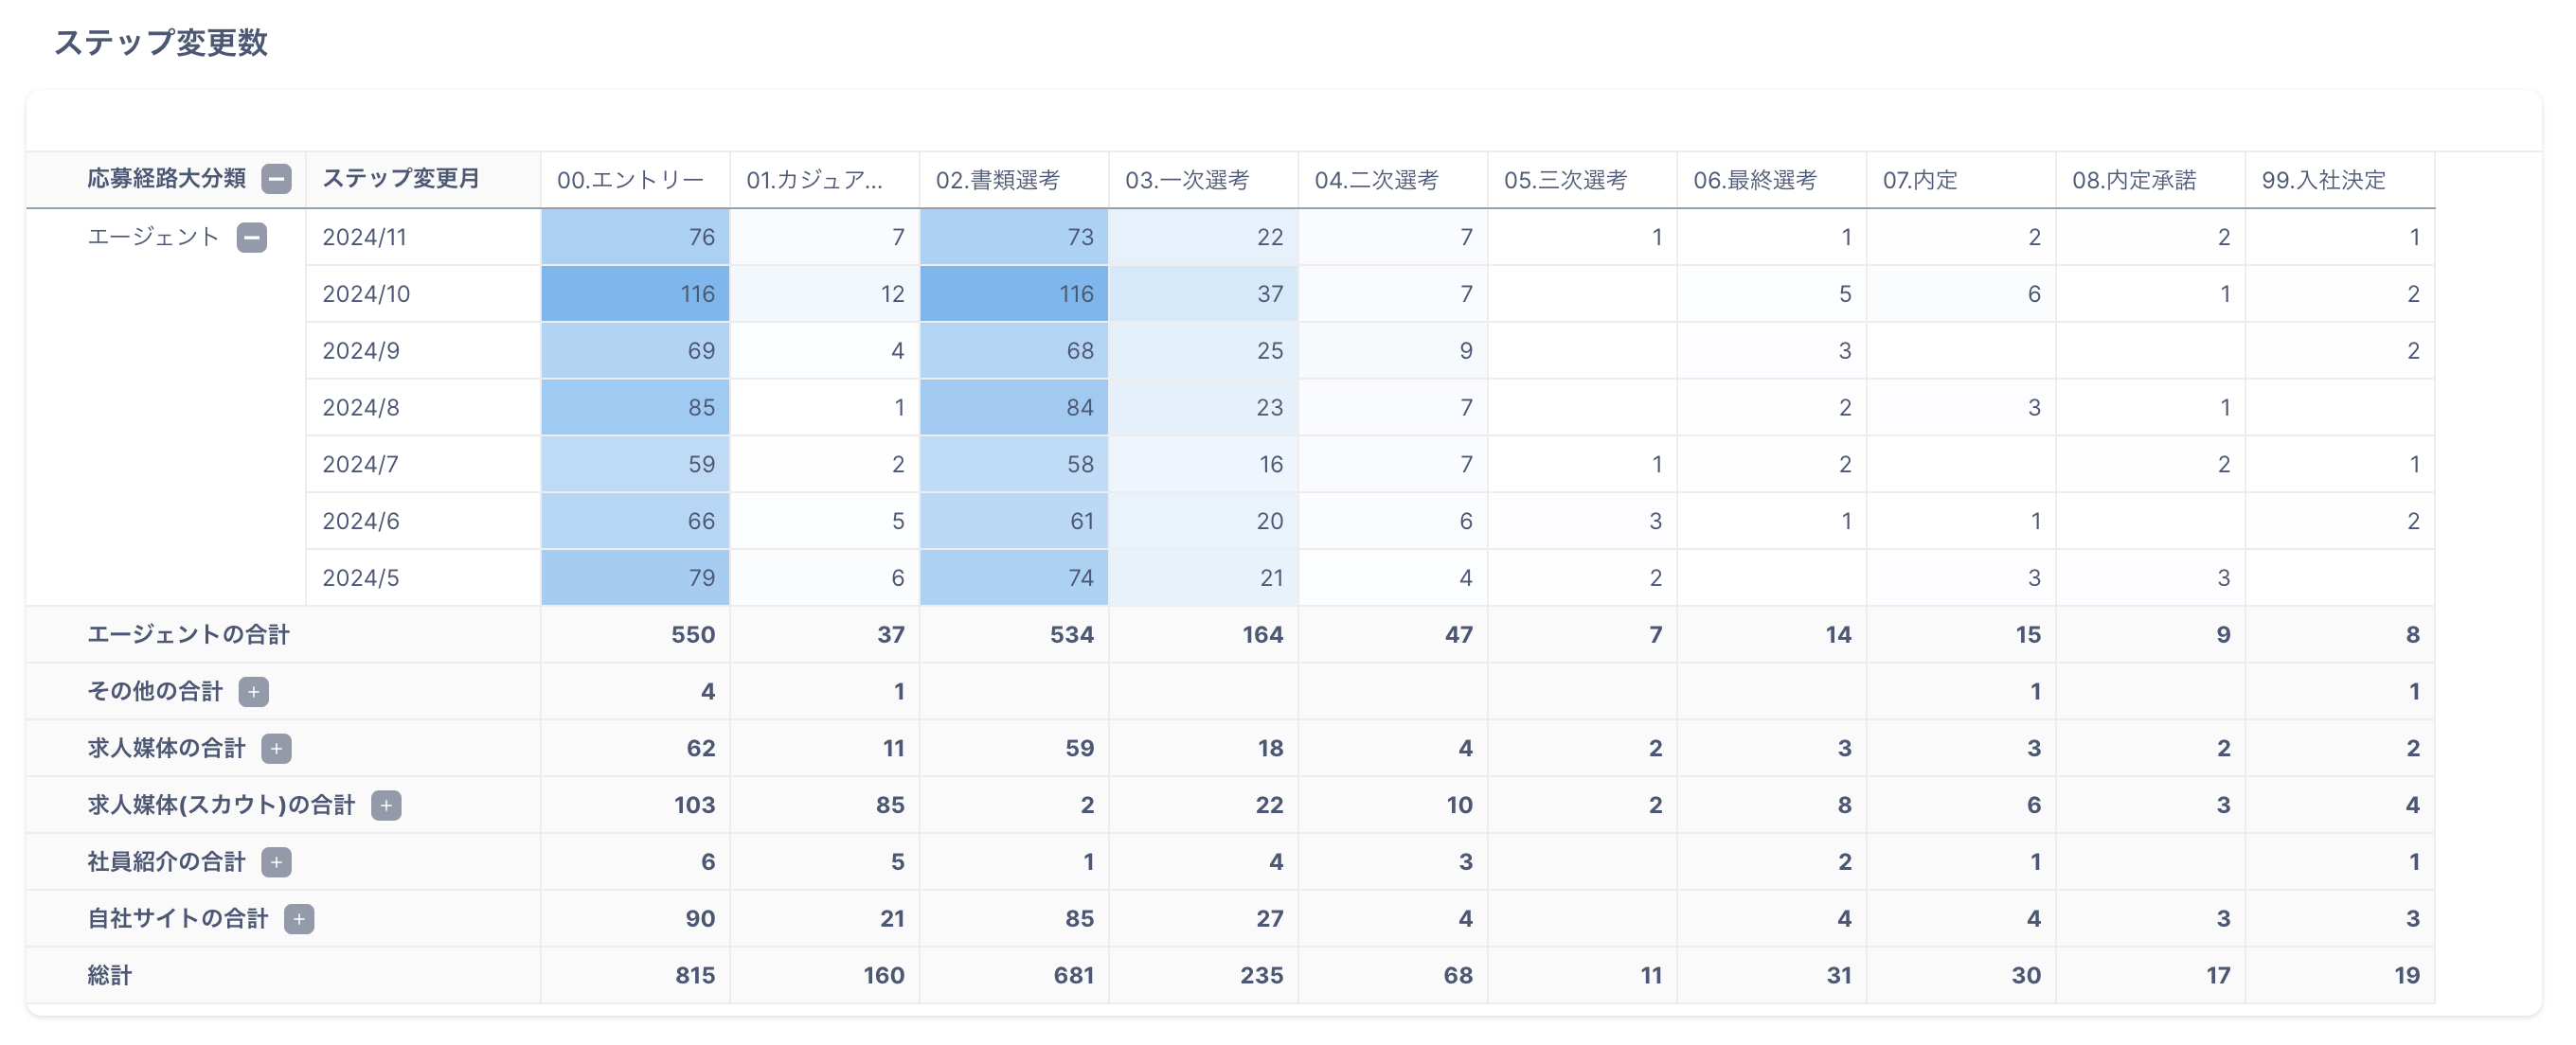Click the ステップ変更月 header
This screenshot has height=1045, width=2576.
point(401,179)
